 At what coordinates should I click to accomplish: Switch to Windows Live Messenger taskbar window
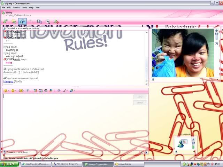36,164
